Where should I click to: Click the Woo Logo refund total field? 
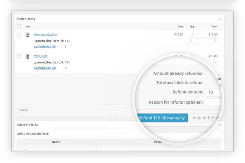[210, 62]
